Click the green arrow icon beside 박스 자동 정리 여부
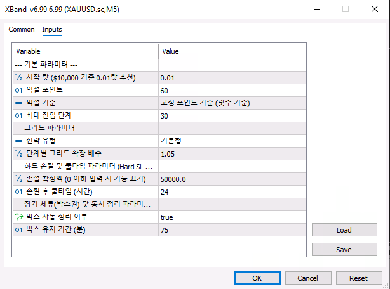Screen dimensions: 390x289 tap(18, 217)
